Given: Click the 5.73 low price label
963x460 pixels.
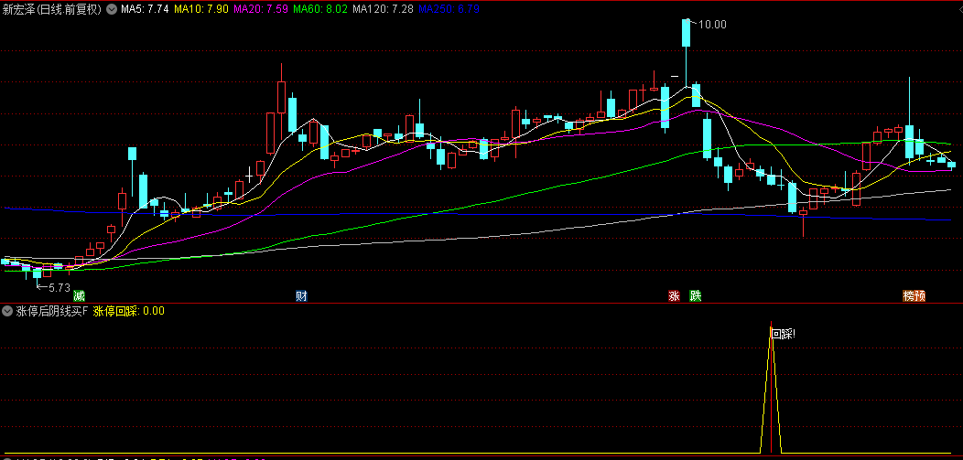Looking at the screenshot, I should point(59,286).
